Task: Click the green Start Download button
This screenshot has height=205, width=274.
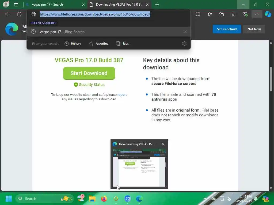Action: tap(89, 73)
